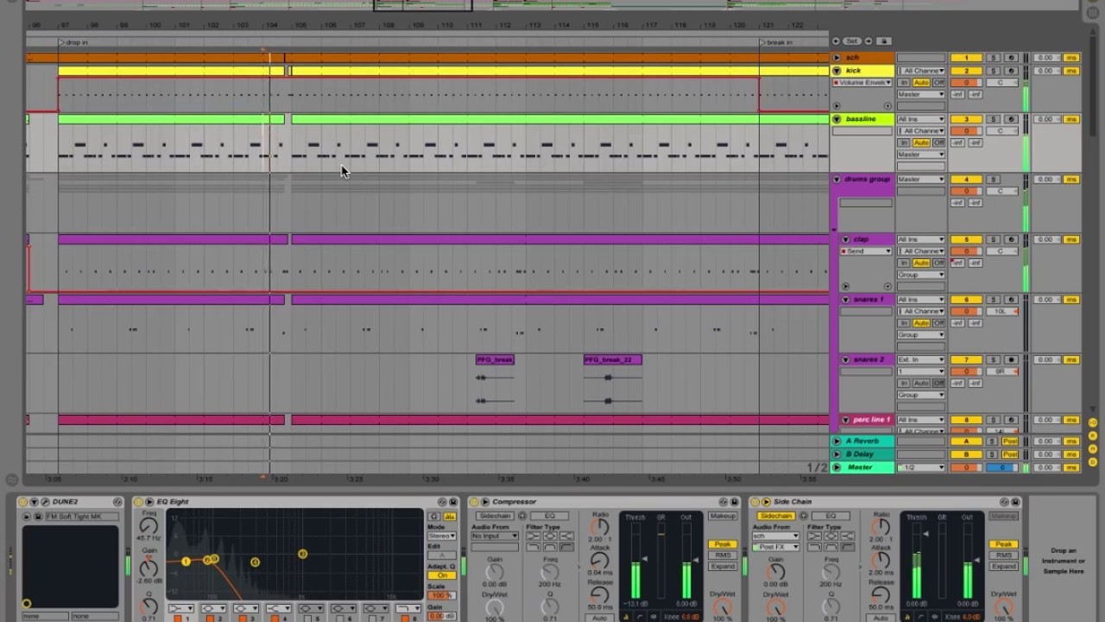Collapse the bassline track
1105x622 pixels.
(837, 118)
